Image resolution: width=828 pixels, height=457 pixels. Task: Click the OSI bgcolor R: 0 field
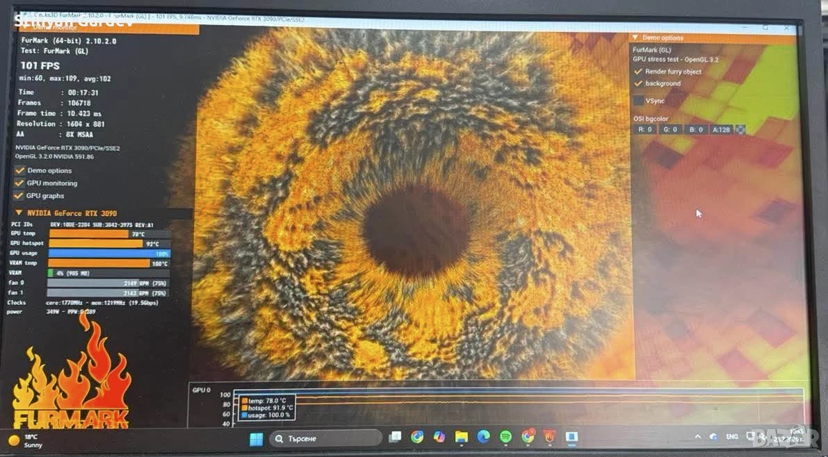point(645,129)
